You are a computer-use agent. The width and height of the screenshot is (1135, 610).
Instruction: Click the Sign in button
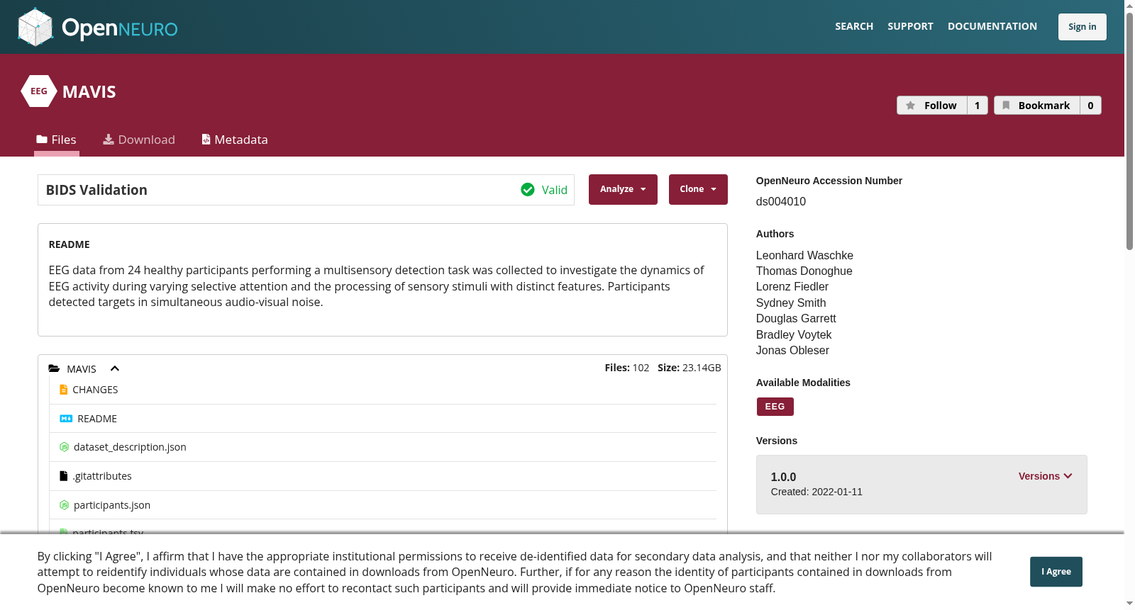[x=1083, y=27]
